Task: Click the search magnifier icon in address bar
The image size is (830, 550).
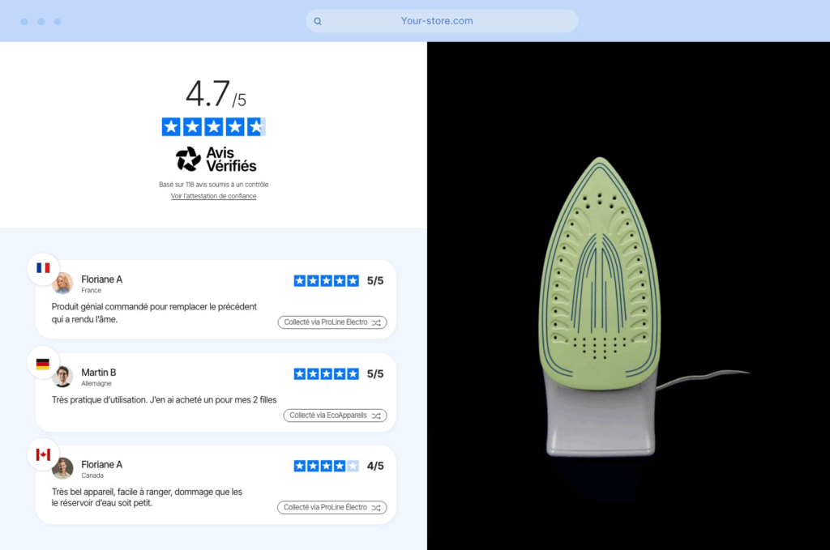Action: pos(318,21)
